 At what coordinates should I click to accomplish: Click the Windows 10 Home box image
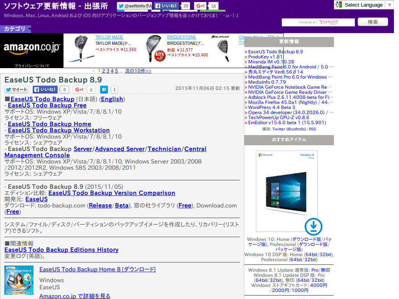(x=286, y=191)
